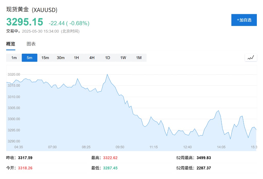Add gold to watchlist with +加自选 button
The height and width of the screenshot is (179, 263).
tap(244, 20)
